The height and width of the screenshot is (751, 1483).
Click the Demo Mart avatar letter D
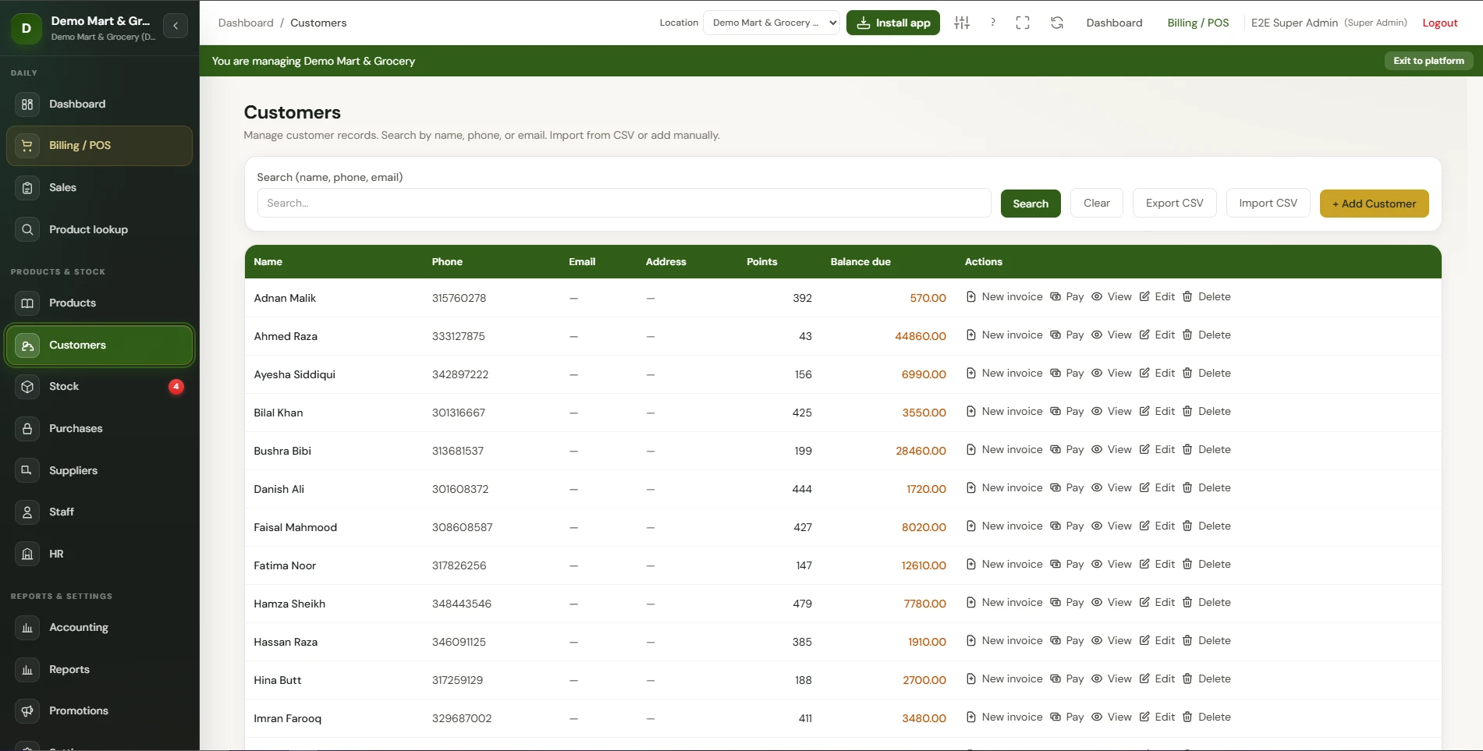(27, 28)
